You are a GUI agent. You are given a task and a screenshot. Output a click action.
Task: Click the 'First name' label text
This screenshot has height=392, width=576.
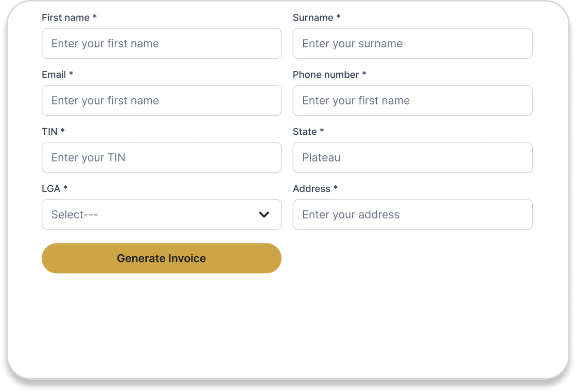coord(65,18)
